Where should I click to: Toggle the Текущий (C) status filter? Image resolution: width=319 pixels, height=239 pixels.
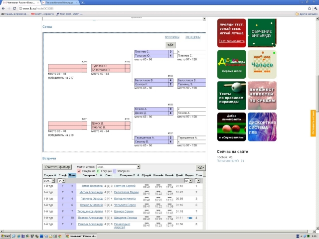point(98,171)
